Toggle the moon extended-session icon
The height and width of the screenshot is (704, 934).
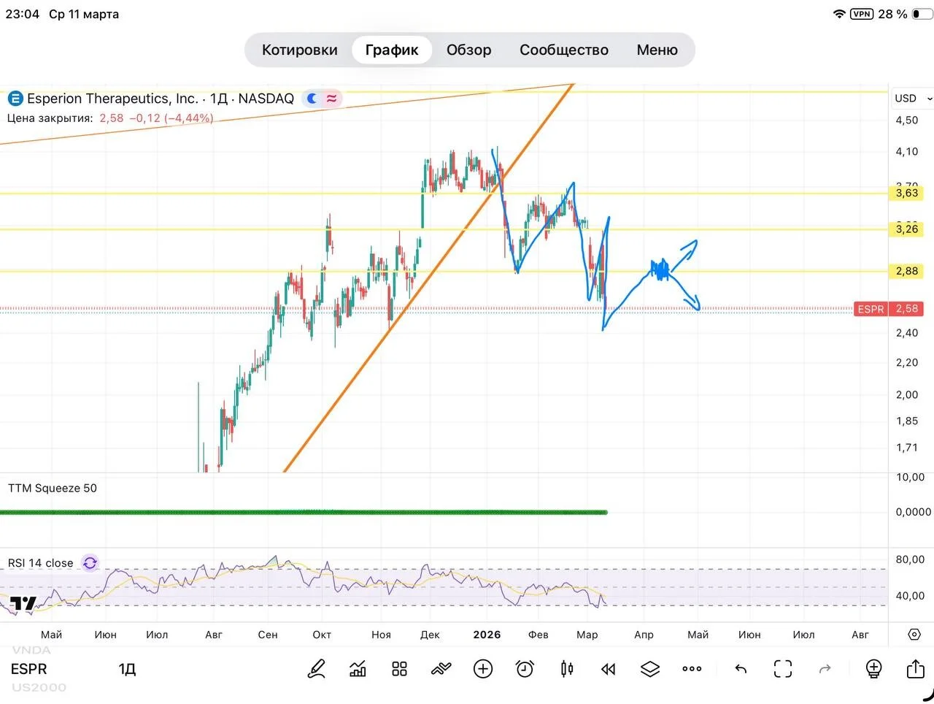tap(312, 98)
